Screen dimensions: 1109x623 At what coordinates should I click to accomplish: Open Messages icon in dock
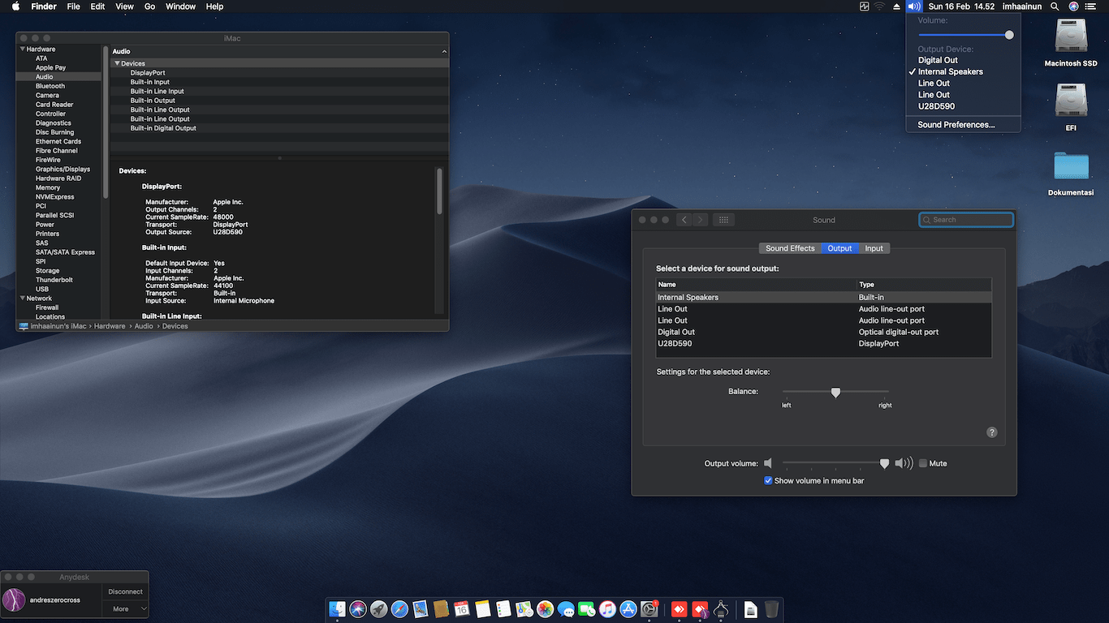pos(566,609)
